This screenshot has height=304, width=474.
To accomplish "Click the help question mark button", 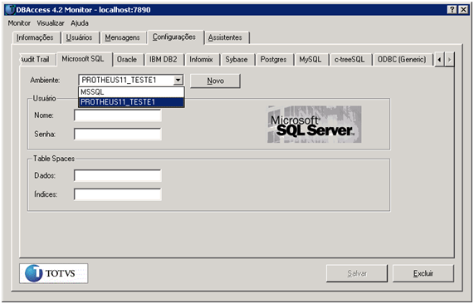I will click(452, 10).
